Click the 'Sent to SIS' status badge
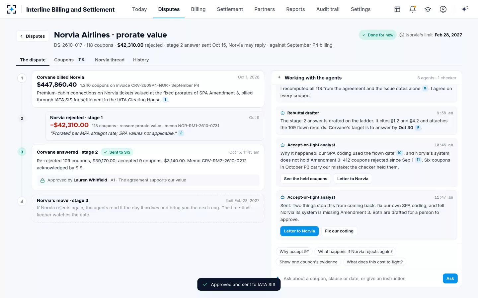 pos(117,152)
